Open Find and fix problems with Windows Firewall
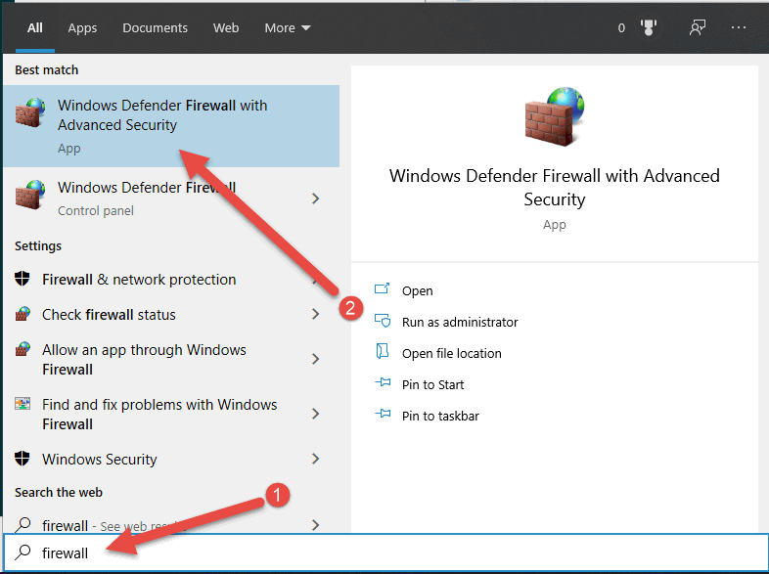 [x=171, y=415]
